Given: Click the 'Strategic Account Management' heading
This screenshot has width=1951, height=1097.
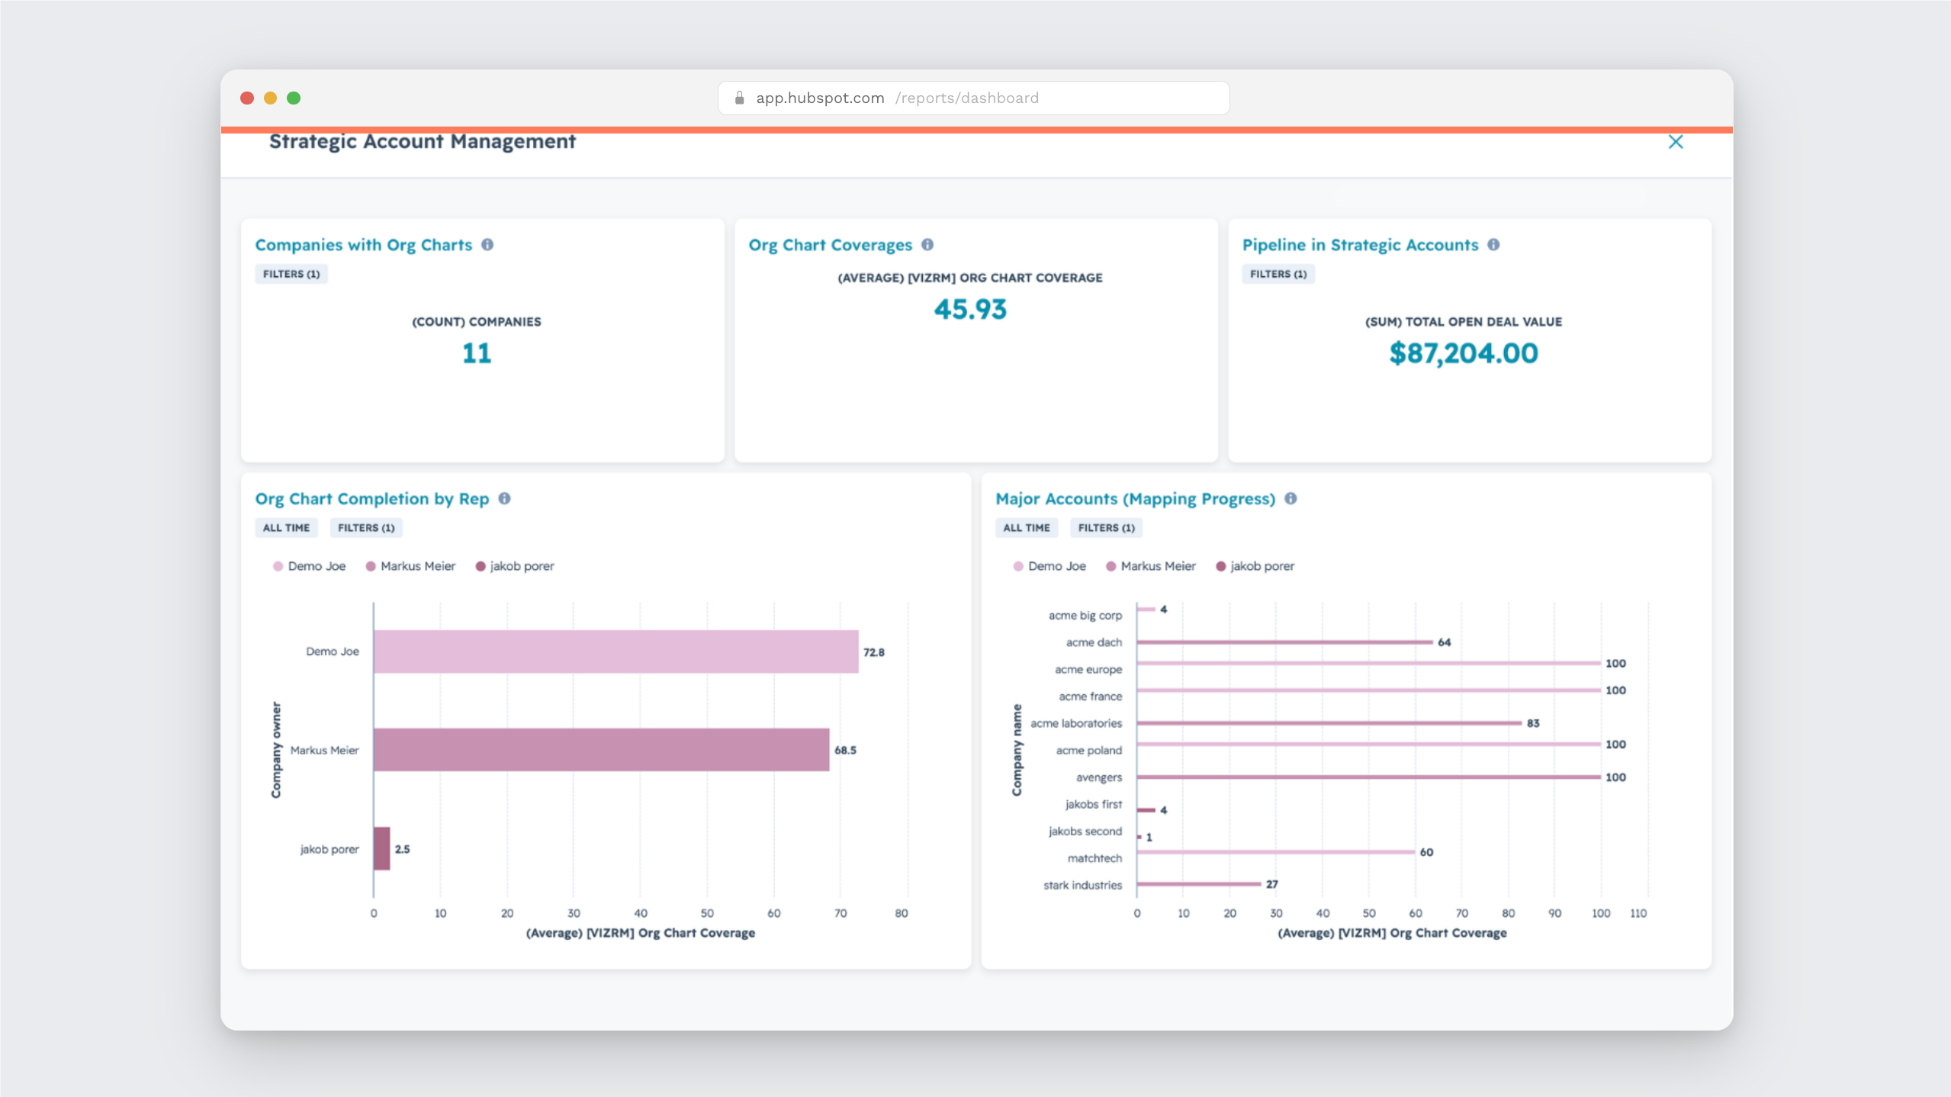Looking at the screenshot, I should click(423, 142).
